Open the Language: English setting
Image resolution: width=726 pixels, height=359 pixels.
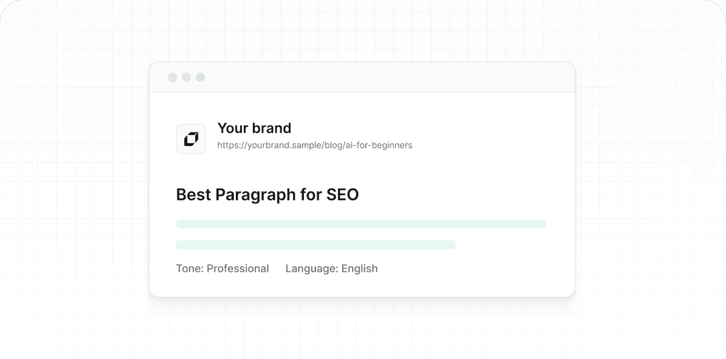tap(331, 268)
